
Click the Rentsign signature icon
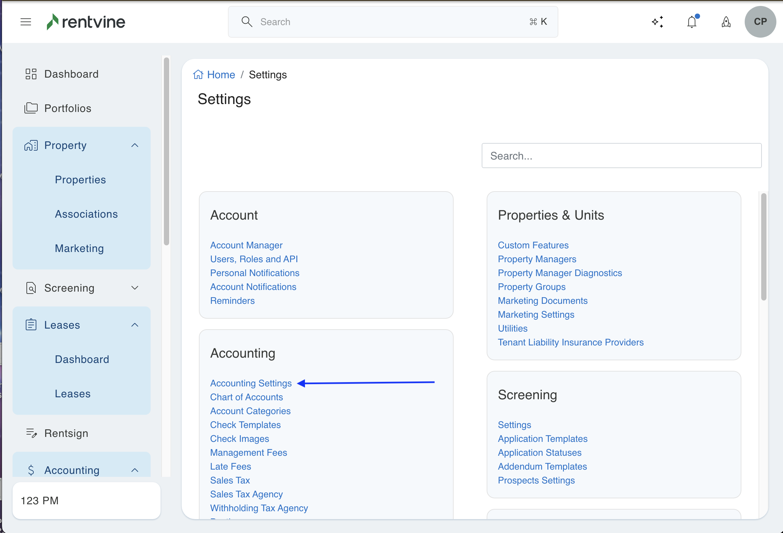click(x=31, y=433)
